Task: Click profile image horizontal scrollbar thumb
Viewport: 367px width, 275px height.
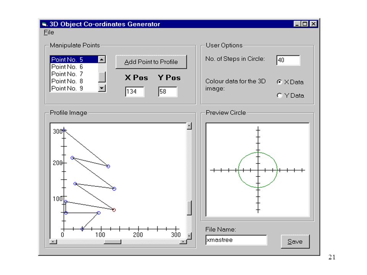Action: pyautogui.click(x=112, y=241)
